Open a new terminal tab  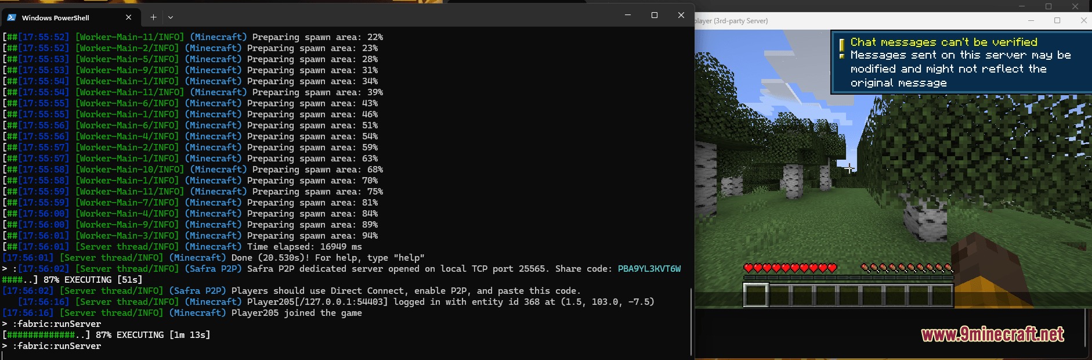153,17
